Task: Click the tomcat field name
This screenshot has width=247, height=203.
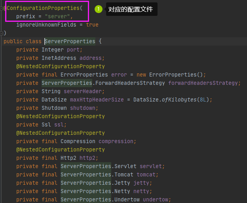Action: click(146, 174)
